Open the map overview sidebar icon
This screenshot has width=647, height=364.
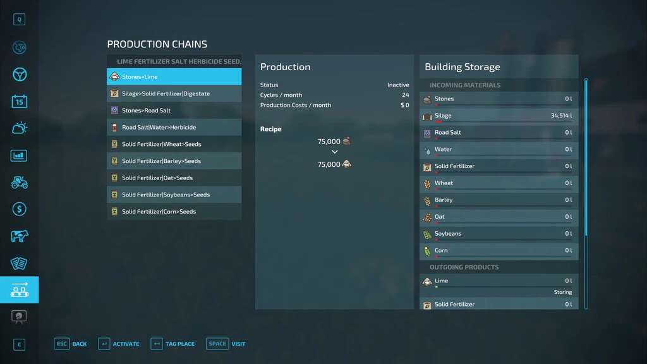[19, 47]
